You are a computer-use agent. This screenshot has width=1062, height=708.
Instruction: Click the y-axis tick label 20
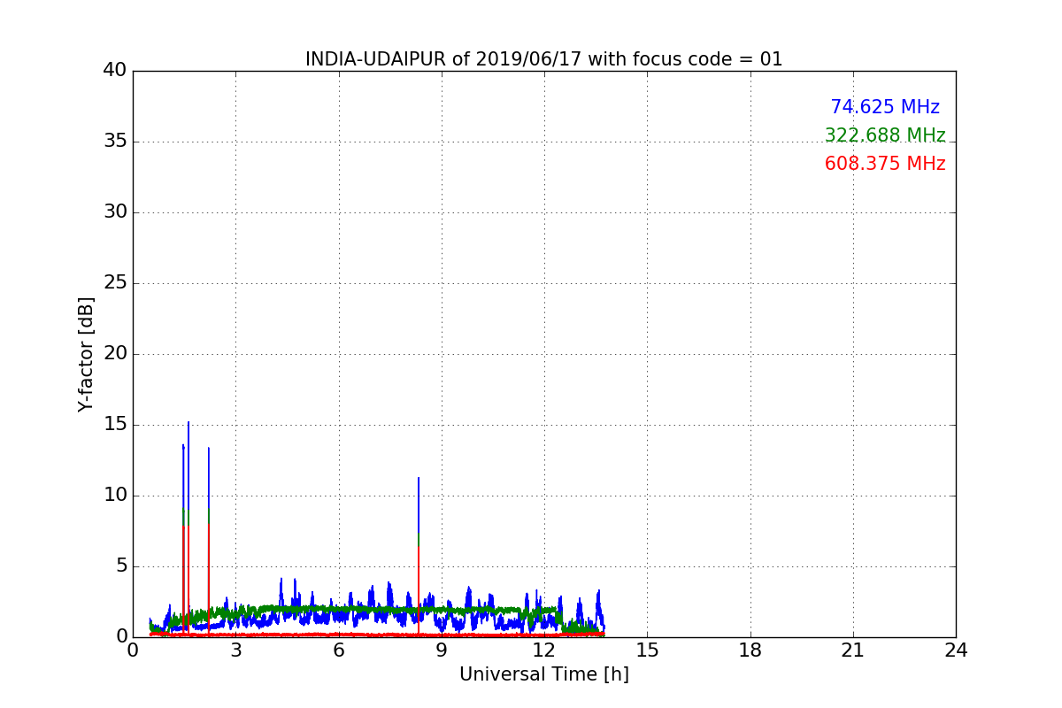click(114, 354)
